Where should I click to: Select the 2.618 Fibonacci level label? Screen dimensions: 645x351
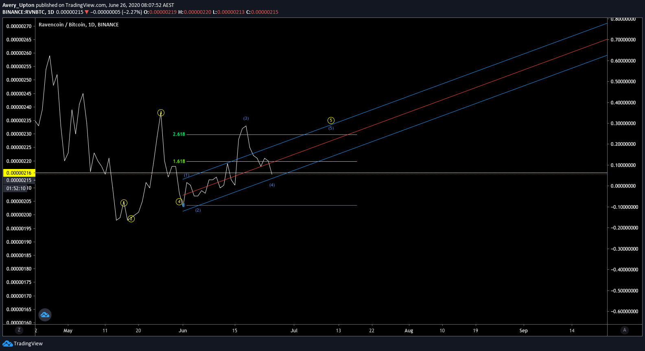point(179,134)
